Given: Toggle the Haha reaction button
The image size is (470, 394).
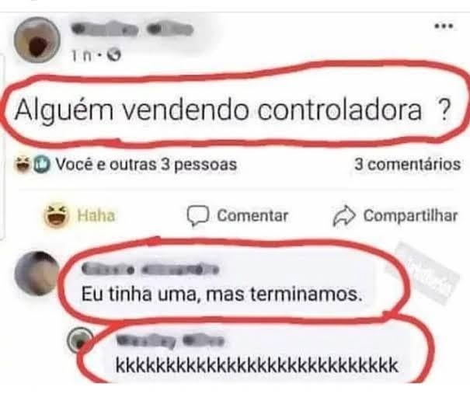Looking at the screenshot, I should [x=80, y=215].
